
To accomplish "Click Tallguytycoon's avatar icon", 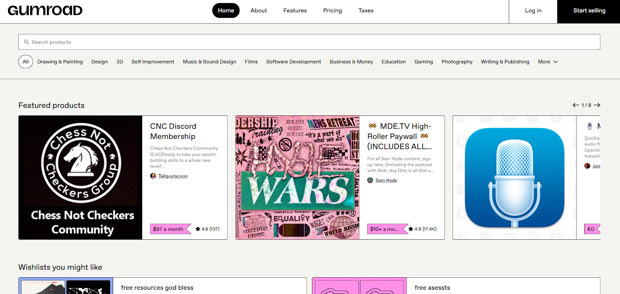I will (153, 176).
